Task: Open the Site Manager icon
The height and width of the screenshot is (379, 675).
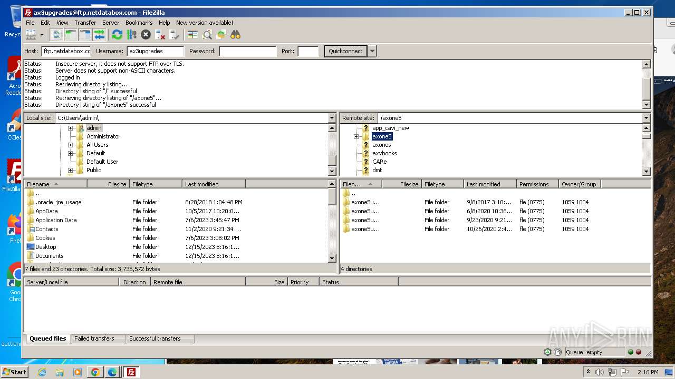Action: (x=31, y=35)
